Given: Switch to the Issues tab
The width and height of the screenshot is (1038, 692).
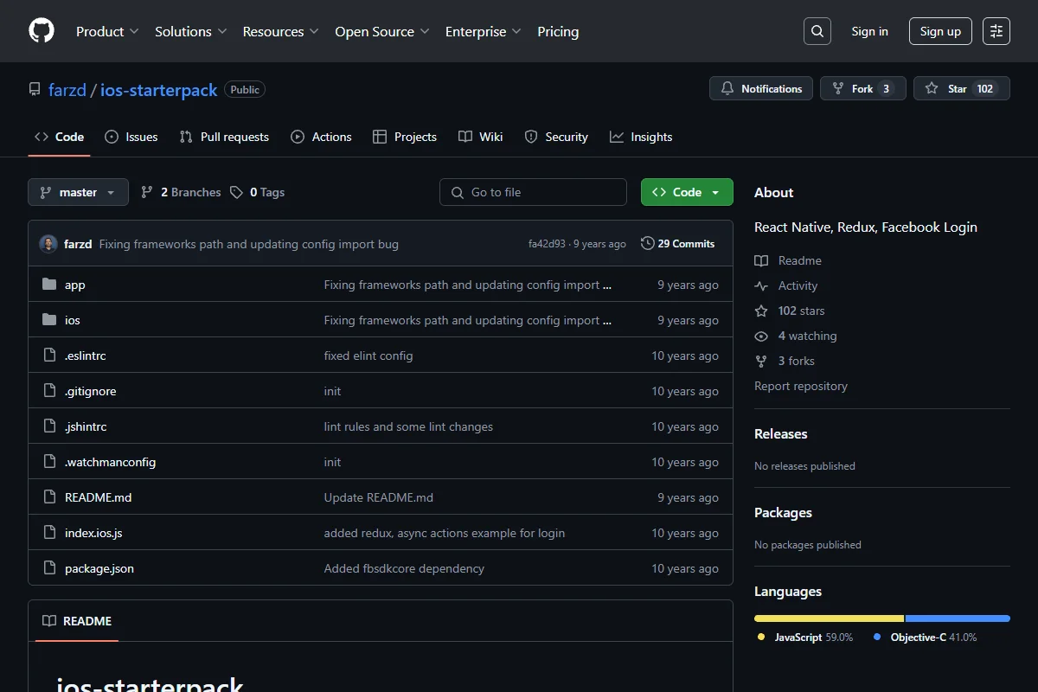Looking at the screenshot, I should tap(131, 137).
